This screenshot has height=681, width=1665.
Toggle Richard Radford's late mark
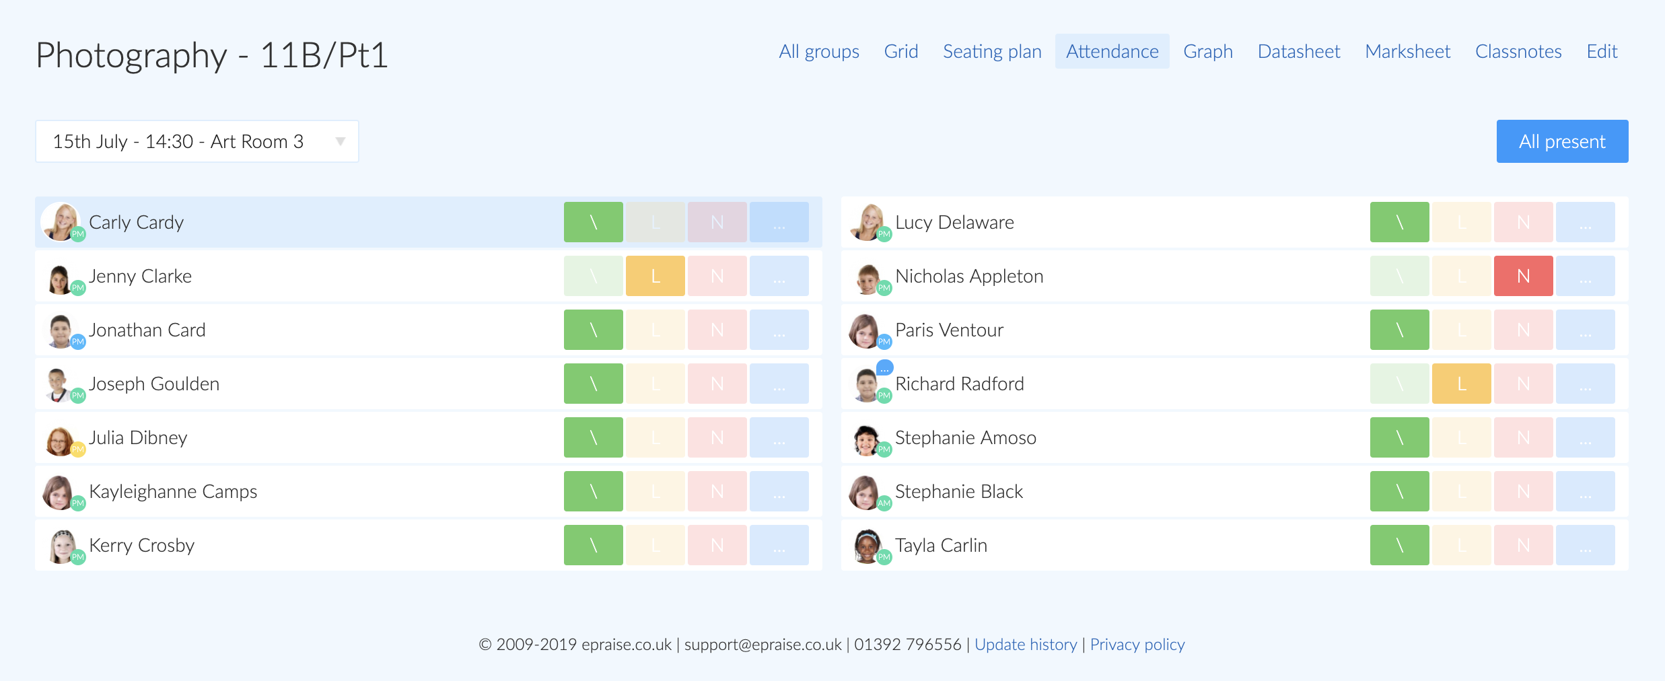point(1461,384)
